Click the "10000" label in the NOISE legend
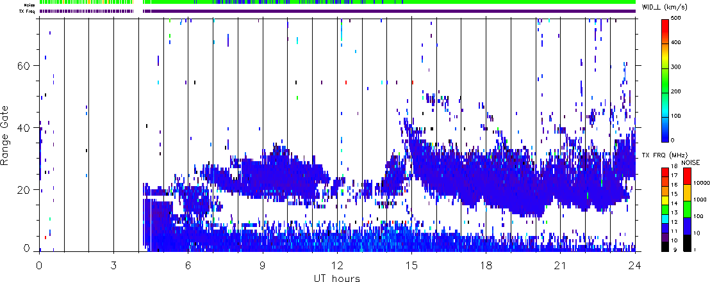Image resolution: width=710 pixels, height=282 pixels. (x=702, y=183)
